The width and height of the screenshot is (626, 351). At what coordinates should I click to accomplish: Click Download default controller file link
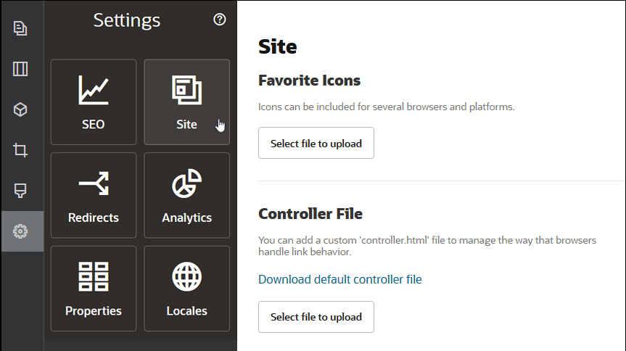point(339,279)
